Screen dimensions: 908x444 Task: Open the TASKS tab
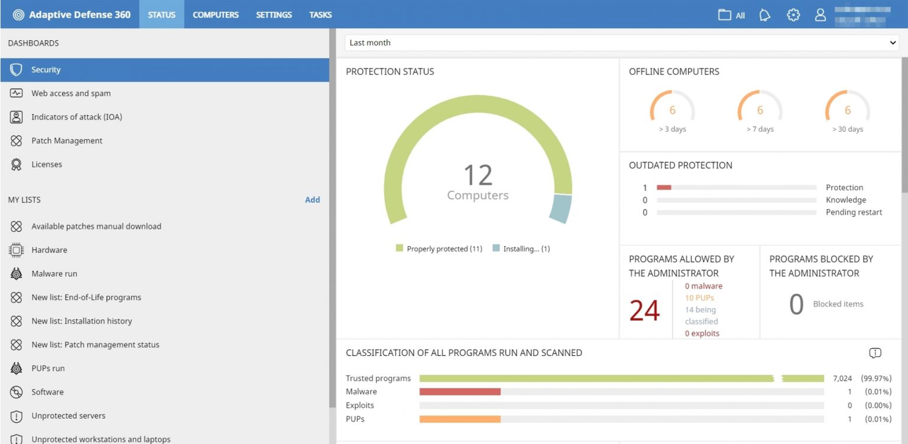320,14
